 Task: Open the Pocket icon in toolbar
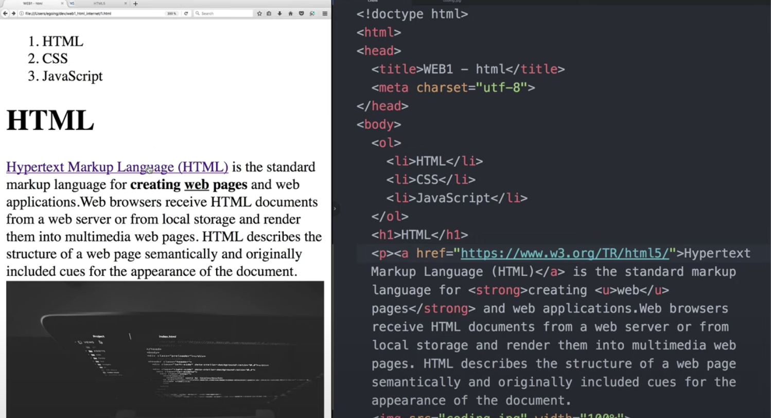(301, 13)
